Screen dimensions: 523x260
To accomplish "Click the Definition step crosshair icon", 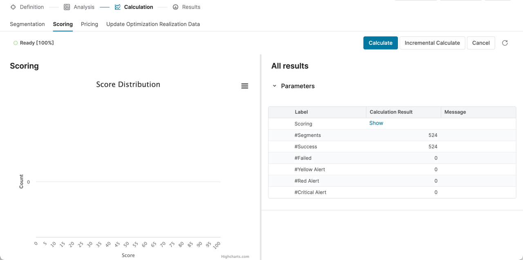I will coord(13,7).
